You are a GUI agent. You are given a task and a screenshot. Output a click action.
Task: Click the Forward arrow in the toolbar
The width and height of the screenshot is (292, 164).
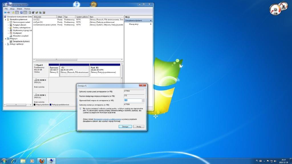coord(9,13)
